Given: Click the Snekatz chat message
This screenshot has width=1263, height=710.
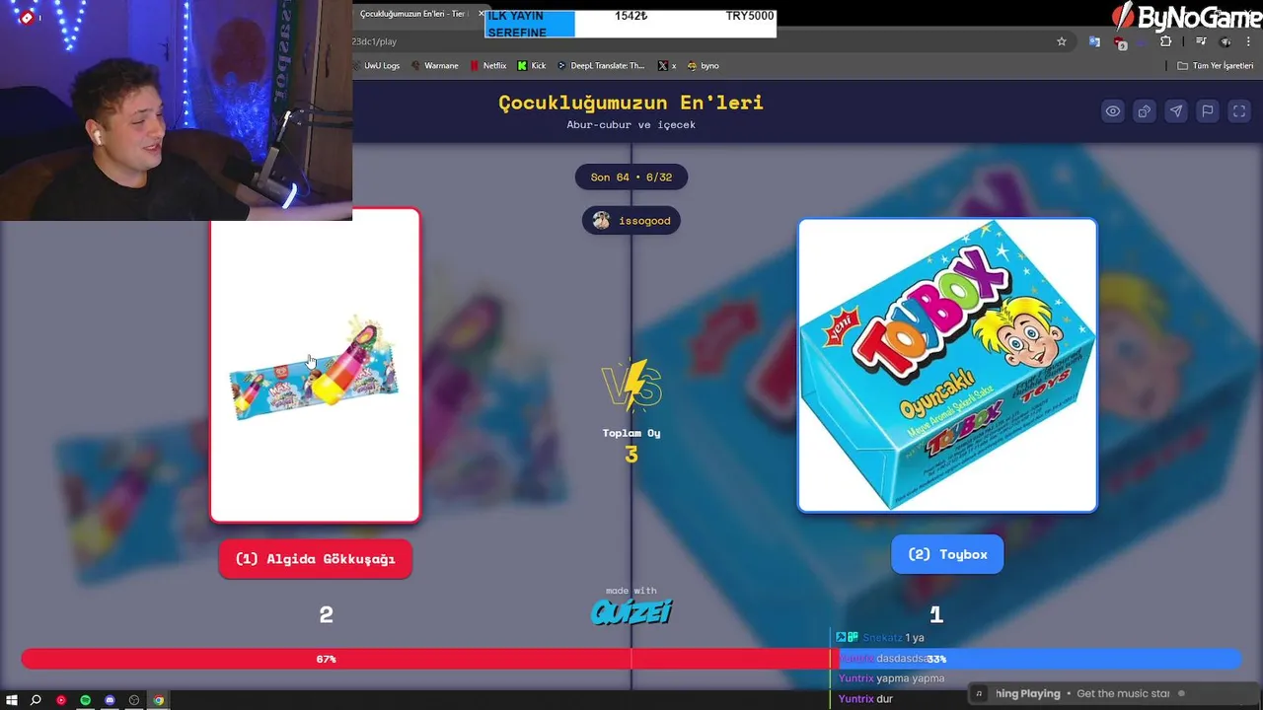Looking at the screenshot, I should point(880,638).
